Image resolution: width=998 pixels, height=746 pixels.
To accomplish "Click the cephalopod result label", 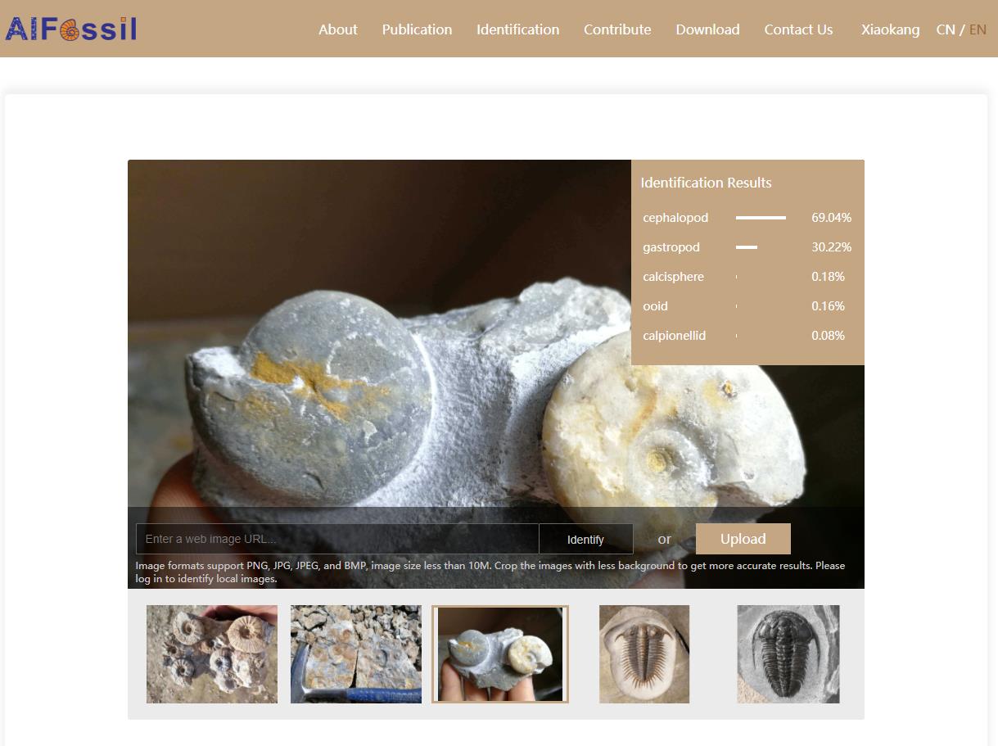I will click(x=675, y=218).
